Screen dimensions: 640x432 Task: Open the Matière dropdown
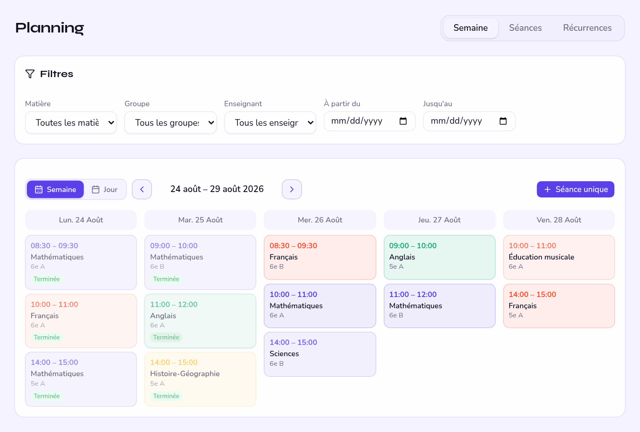pyautogui.click(x=71, y=122)
